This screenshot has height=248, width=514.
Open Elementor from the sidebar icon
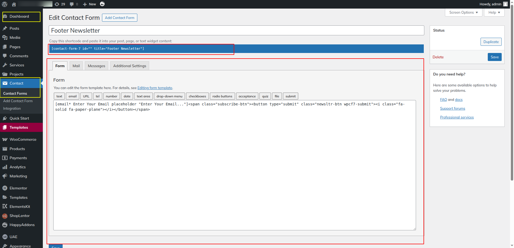pyautogui.click(x=5, y=188)
